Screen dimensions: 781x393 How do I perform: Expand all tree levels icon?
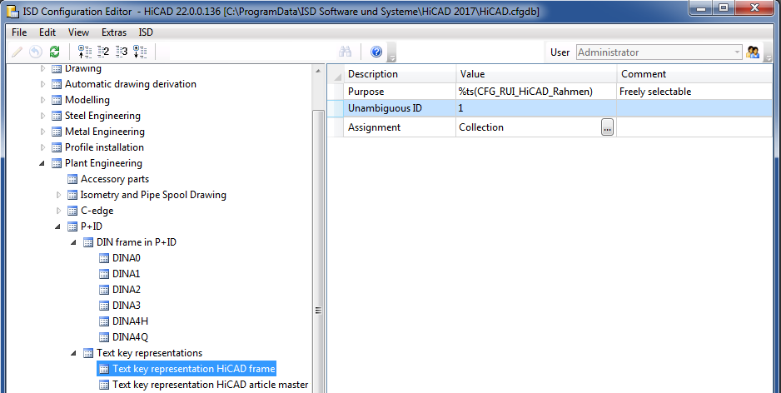click(x=140, y=52)
